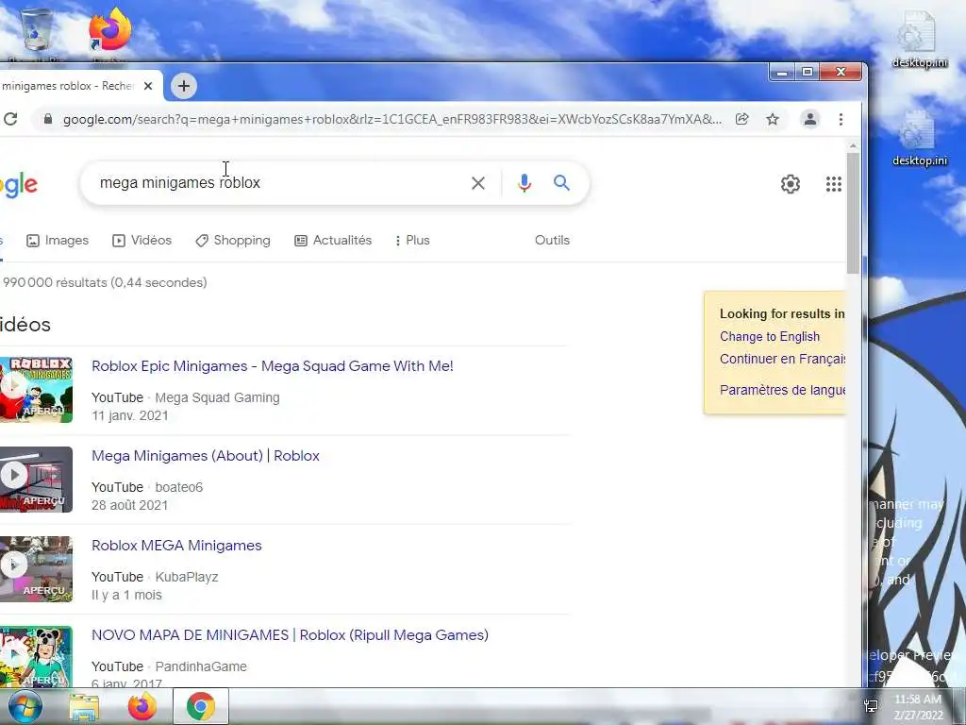The width and height of the screenshot is (966, 725).
Task: Select Recycle Bin desktop icon
Action: (37, 35)
